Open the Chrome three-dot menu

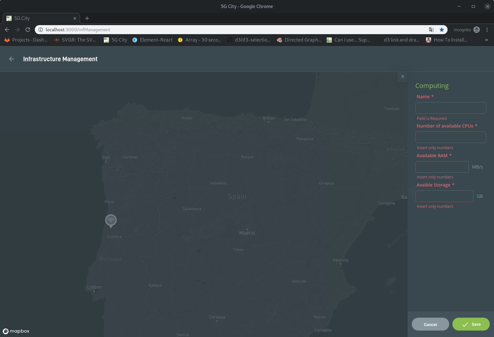(487, 30)
